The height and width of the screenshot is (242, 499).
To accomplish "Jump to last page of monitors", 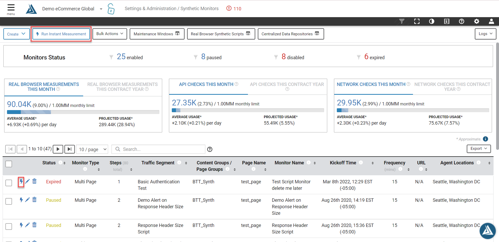I will (69, 149).
